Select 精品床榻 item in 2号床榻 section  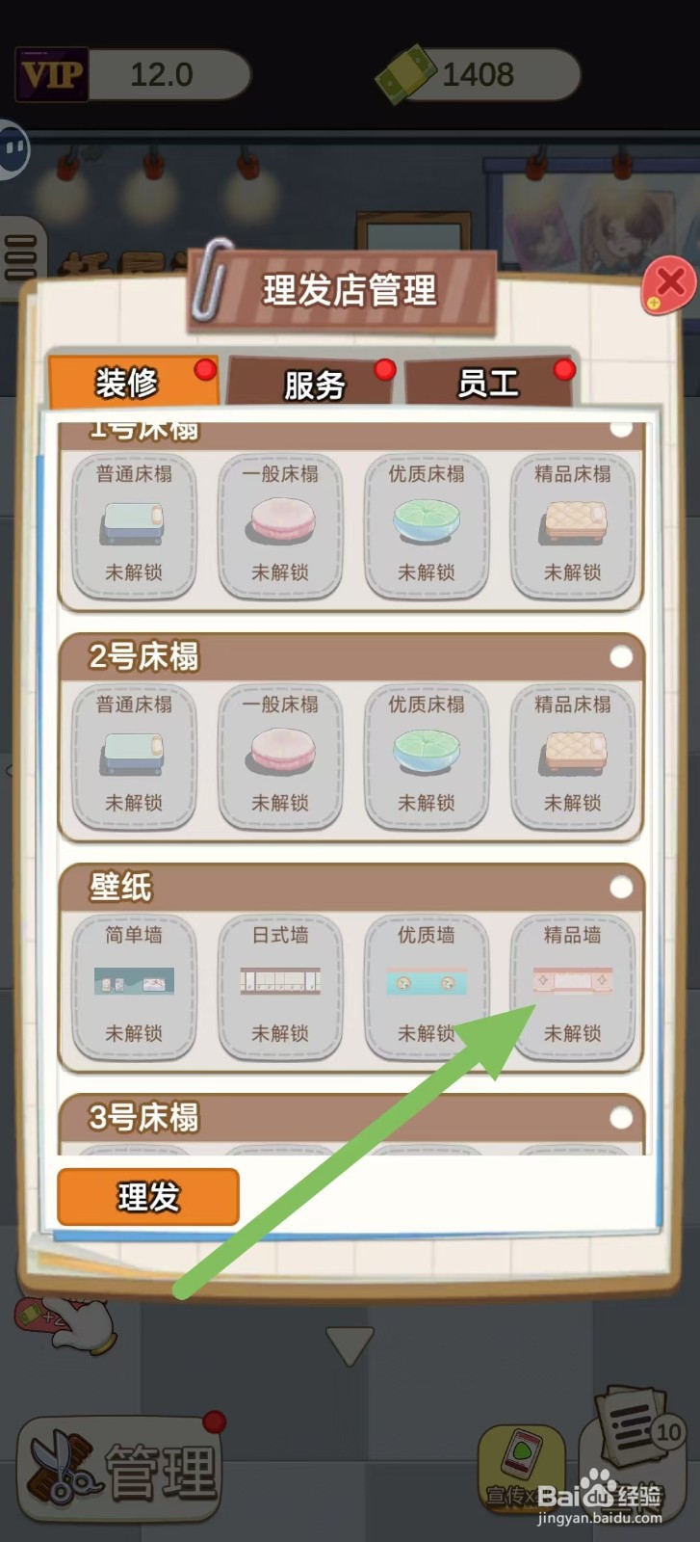click(x=573, y=757)
